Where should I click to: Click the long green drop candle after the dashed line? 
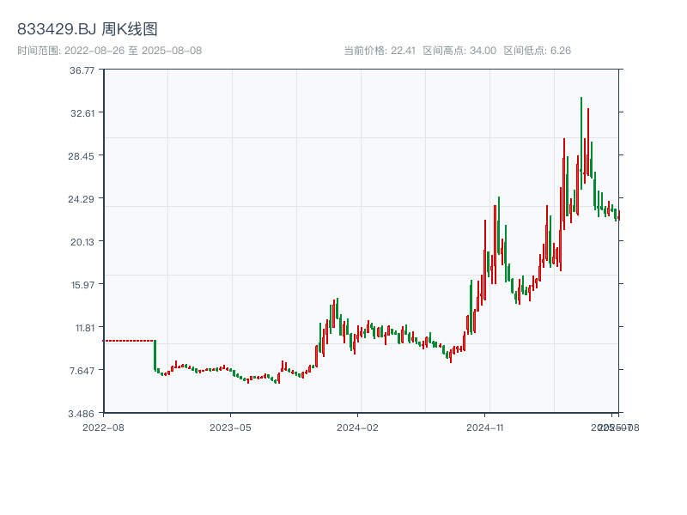point(155,355)
